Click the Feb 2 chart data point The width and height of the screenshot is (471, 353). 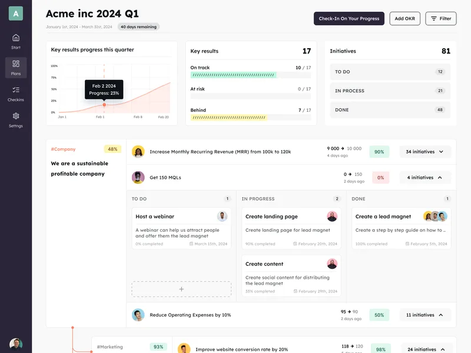coord(104,105)
